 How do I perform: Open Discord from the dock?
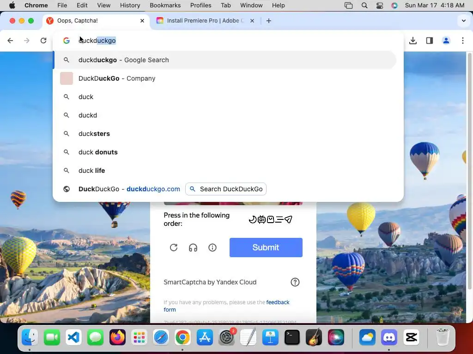coord(389,337)
